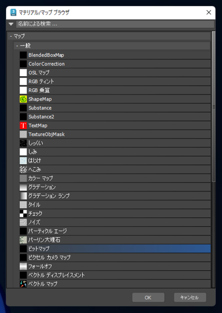Pick the パーティクル エージ map
This screenshot has width=222, height=313.
[x=115, y=231]
